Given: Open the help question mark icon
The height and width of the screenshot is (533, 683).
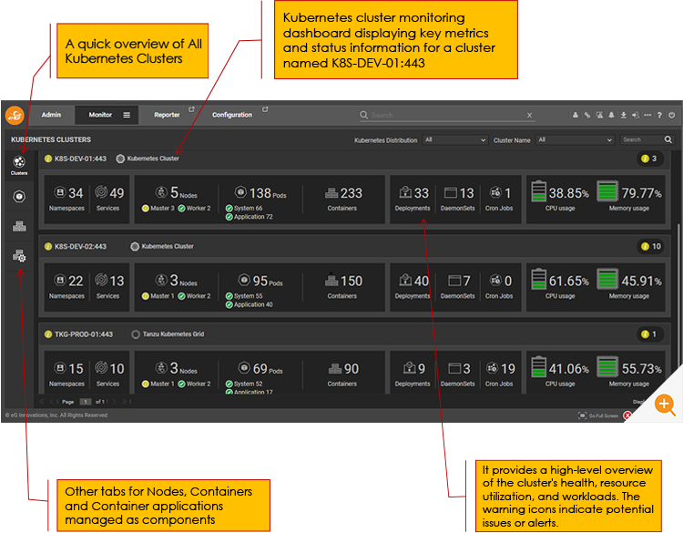Looking at the screenshot, I should (659, 115).
